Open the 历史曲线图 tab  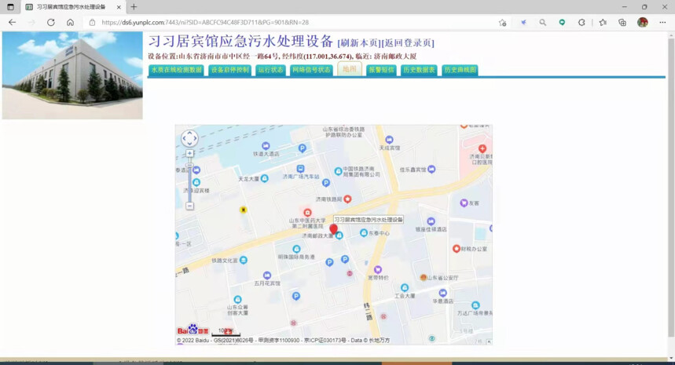(x=460, y=70)
